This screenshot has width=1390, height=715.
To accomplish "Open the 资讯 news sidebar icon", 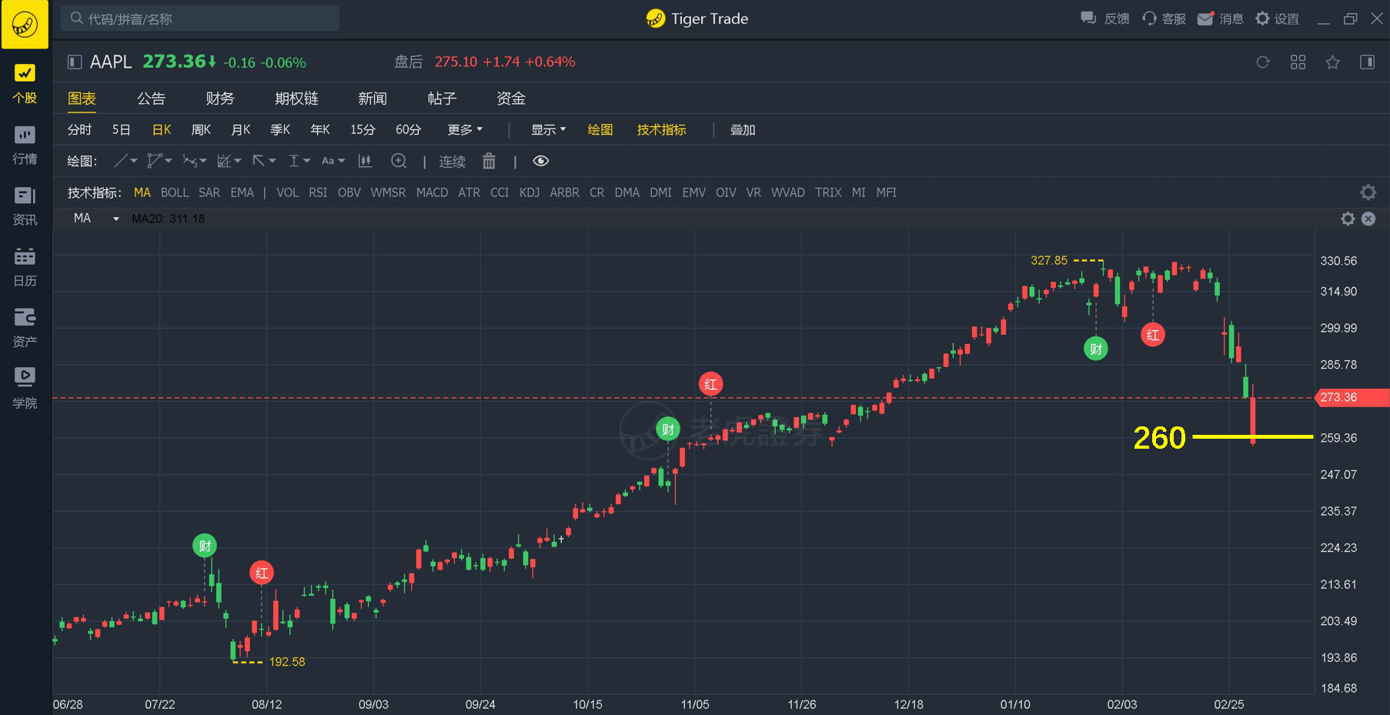I will [25, 205].
